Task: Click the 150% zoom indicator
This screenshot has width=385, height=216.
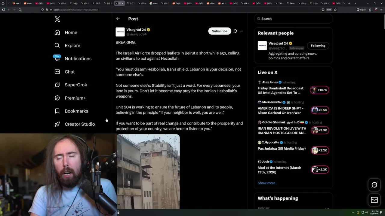Action: (329, 10)
